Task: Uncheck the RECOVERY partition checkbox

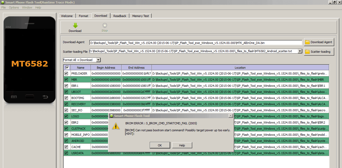Action: (x=66, y=104)
